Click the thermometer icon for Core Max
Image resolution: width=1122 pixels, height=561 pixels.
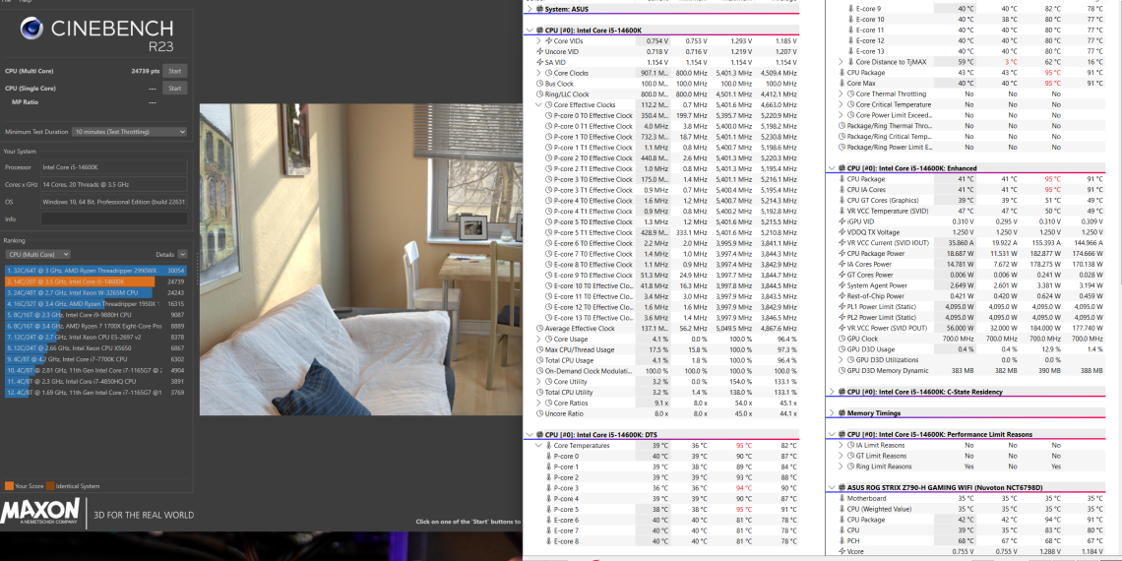[x=841, y=83]
